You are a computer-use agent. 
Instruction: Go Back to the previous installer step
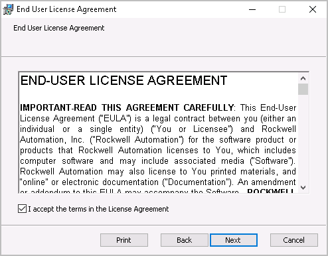185,240
